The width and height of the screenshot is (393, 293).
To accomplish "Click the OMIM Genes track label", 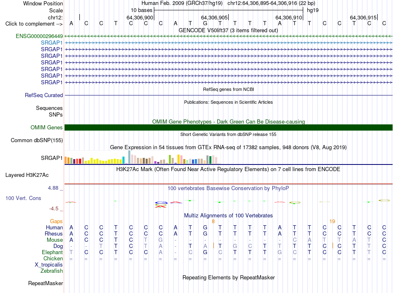I will pos(46,127).
